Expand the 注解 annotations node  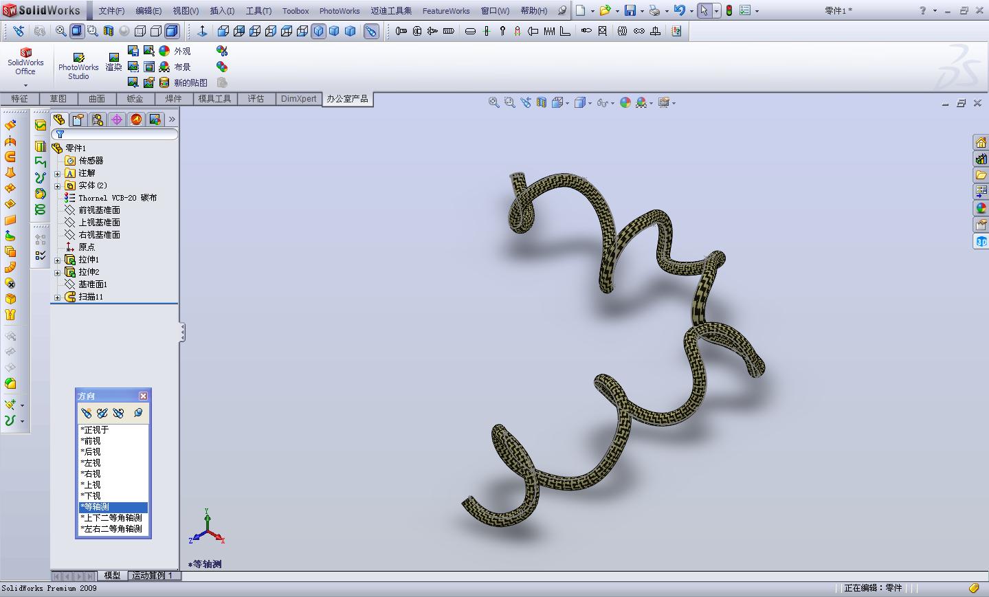58,173
